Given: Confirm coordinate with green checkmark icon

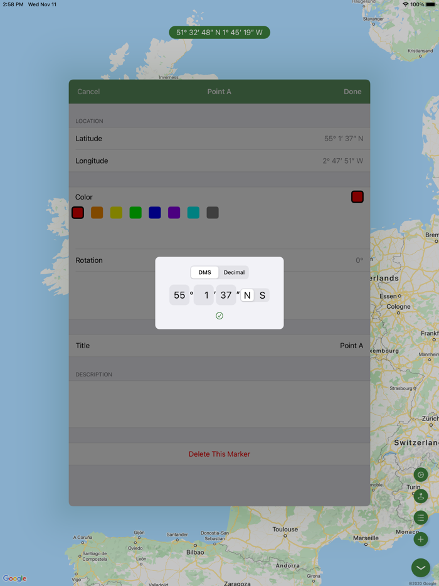Looking at the screenshot, I should click(x=219, y=316).
